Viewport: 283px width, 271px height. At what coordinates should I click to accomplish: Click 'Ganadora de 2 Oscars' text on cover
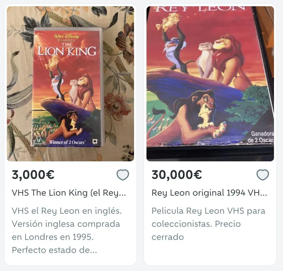[x=261, y=137]
